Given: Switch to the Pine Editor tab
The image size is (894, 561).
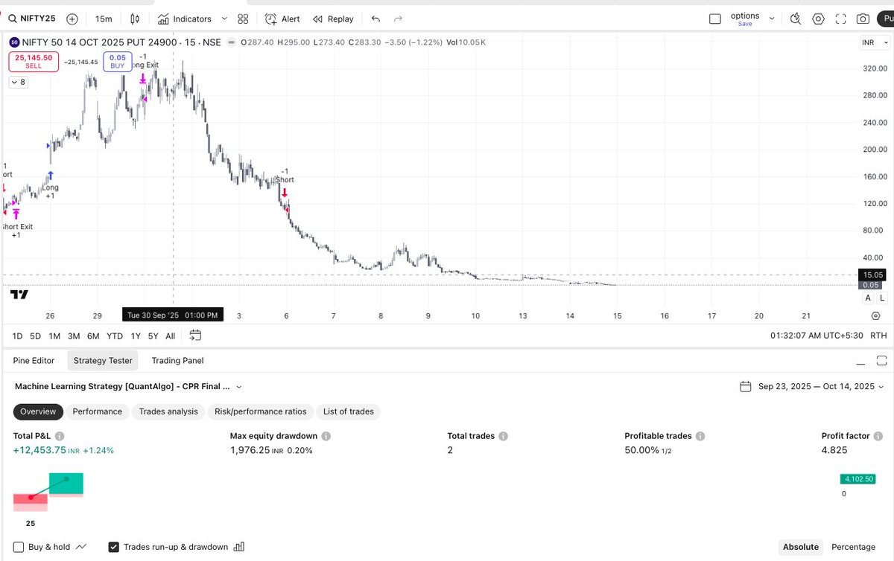Looking at the screenshot, I should click(x=34, y=360).
